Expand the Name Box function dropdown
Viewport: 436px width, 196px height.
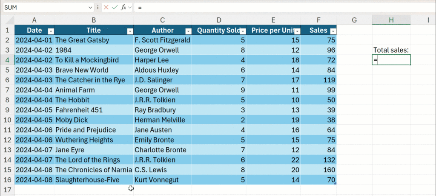coord(90,8)
